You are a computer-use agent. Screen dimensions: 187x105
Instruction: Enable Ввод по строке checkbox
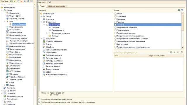(x=115, y=44)
